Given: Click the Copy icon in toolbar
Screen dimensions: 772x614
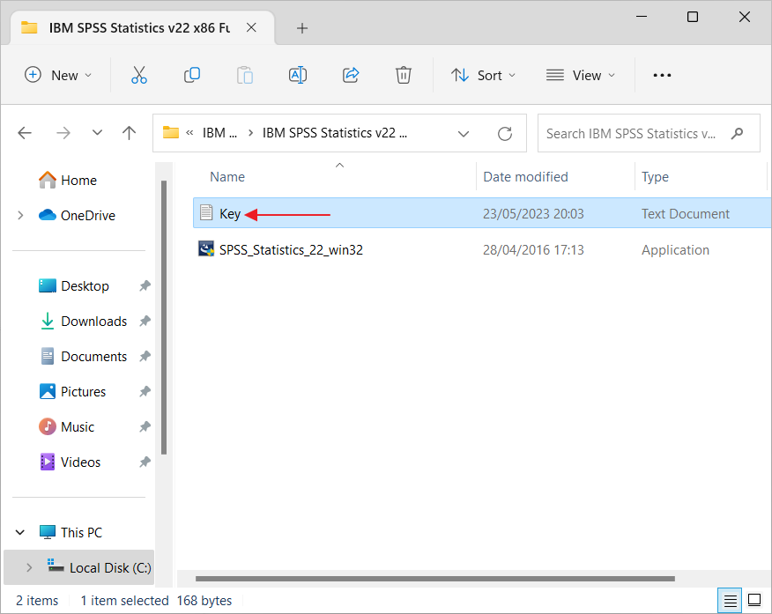Looking at the screenshot, I should pos(191,76).
